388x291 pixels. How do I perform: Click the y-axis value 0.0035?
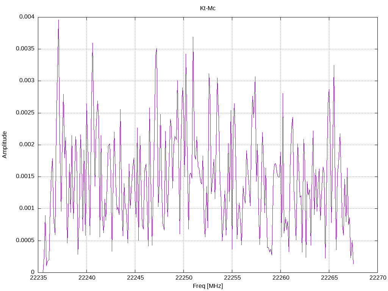click(x=25, y=49)
